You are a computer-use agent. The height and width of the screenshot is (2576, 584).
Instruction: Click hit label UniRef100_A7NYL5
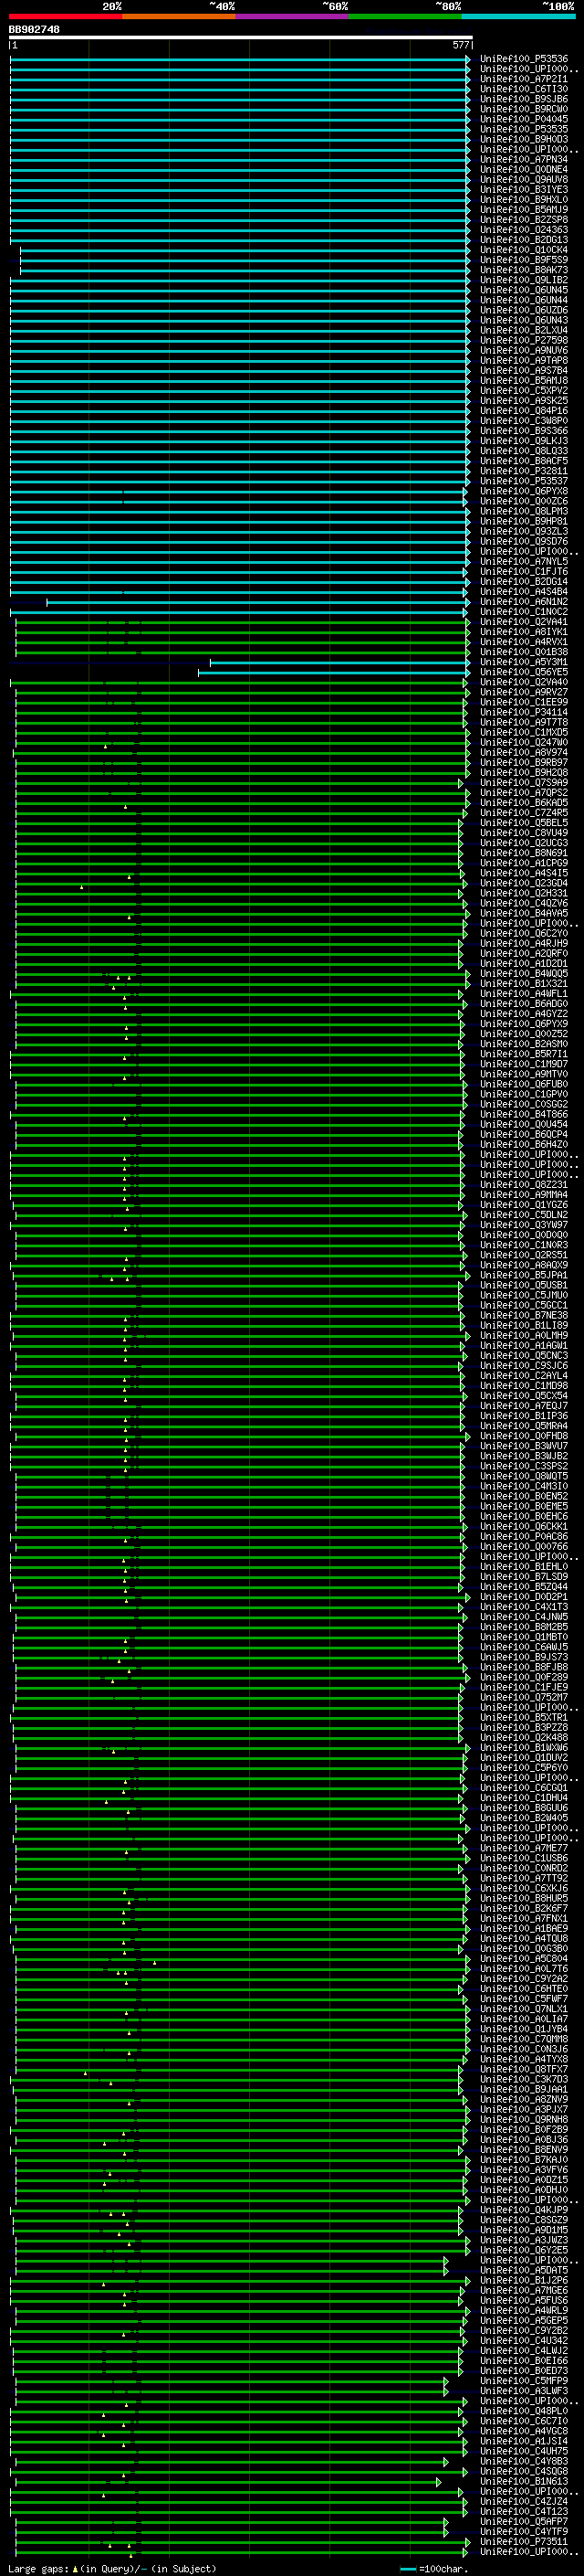pyautogui.click(x=524, y=562)
